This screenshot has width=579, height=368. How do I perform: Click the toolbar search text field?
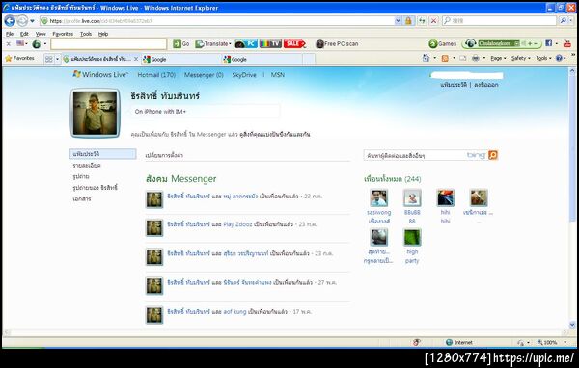point(108,44)
